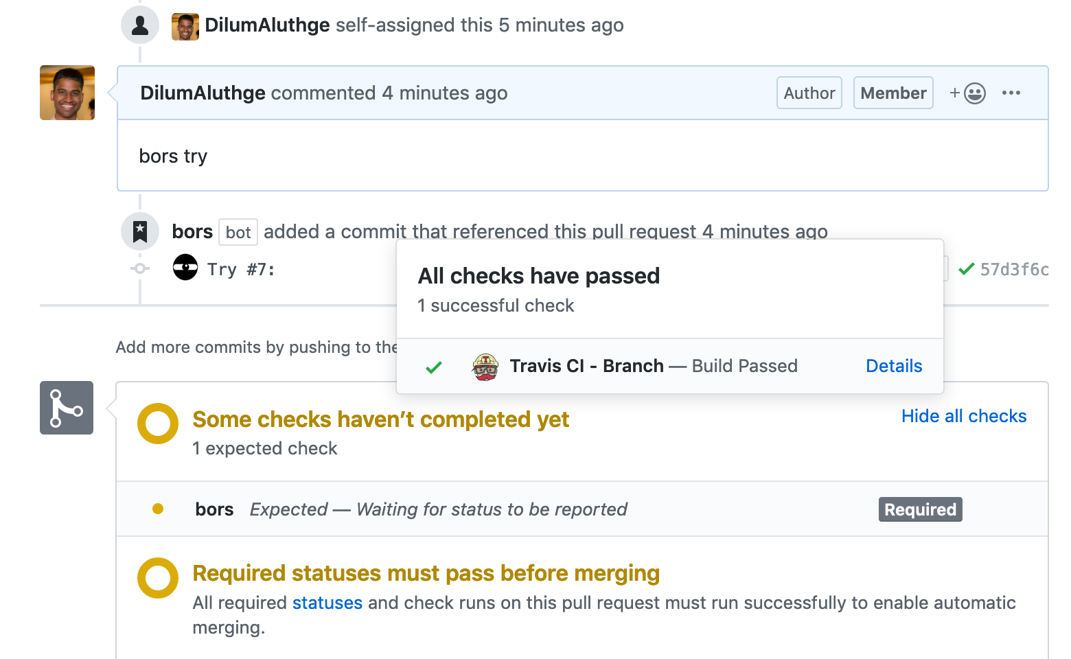
Task: Click the bors bot round avatar
Action: (x=185, y=268)
